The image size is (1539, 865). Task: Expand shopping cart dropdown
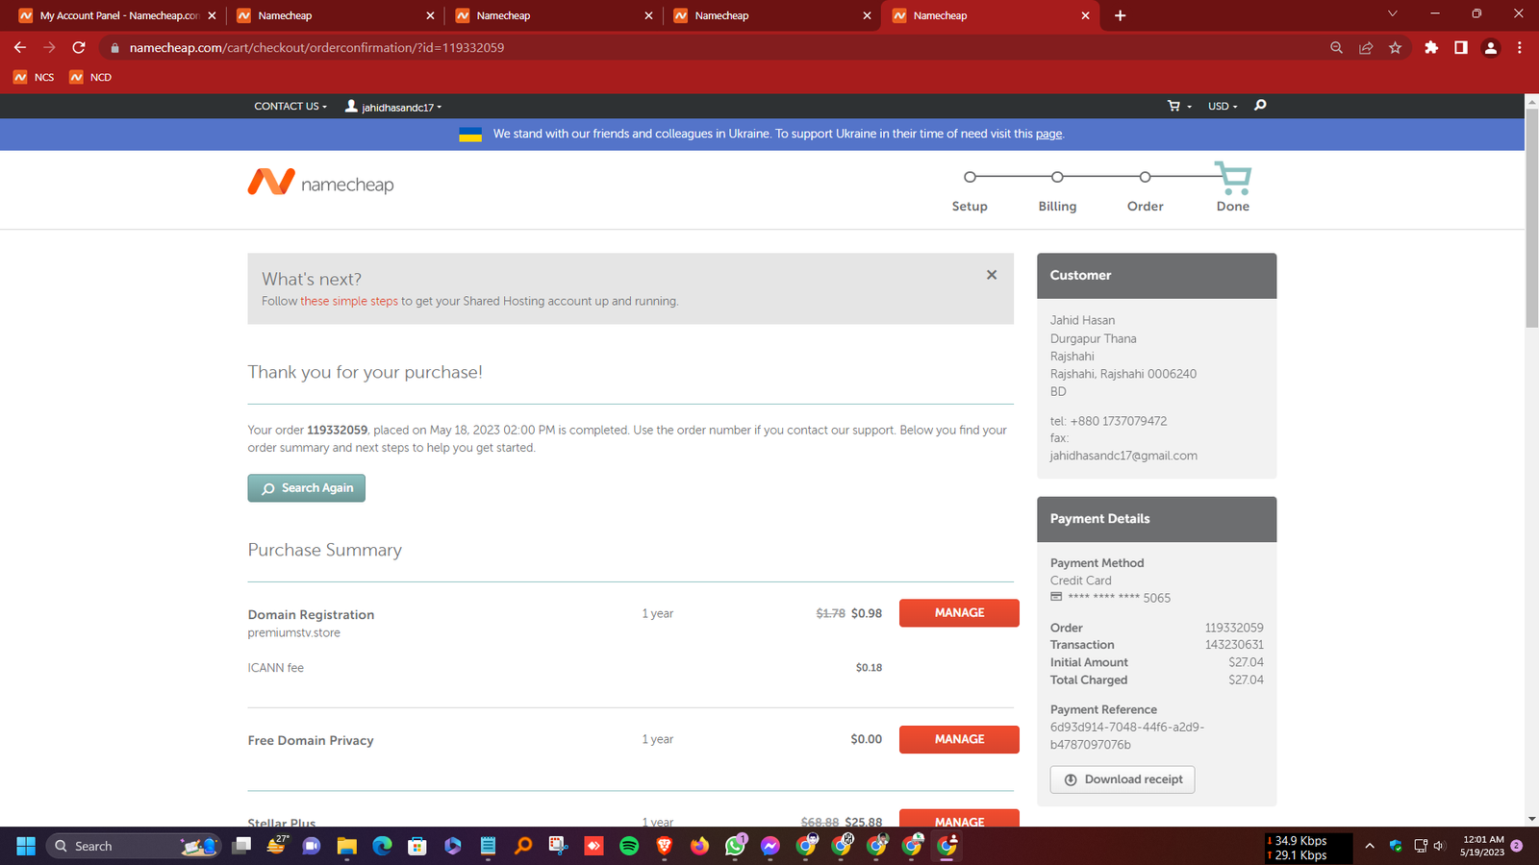(1179, 106)
